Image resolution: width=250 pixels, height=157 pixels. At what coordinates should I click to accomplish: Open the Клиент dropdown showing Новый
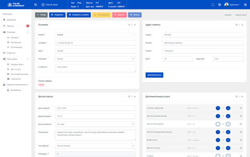[95, 35]
